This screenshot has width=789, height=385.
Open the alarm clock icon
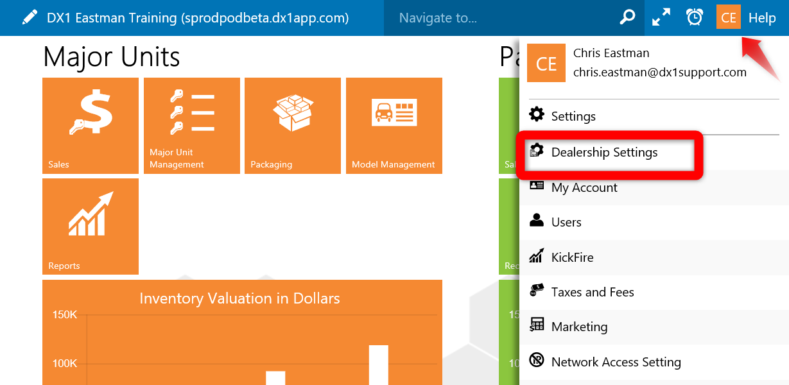(695, 17)
